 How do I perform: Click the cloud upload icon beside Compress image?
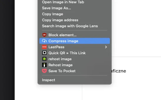[44, 41]
